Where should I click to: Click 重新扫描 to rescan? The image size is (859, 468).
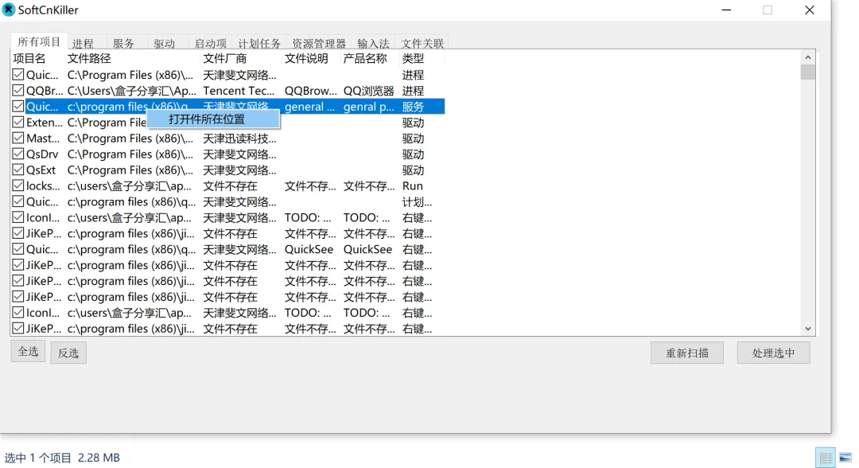click(x=687, y=353)
